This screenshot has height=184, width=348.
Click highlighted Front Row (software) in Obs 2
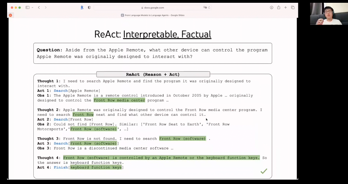point(93,129)
